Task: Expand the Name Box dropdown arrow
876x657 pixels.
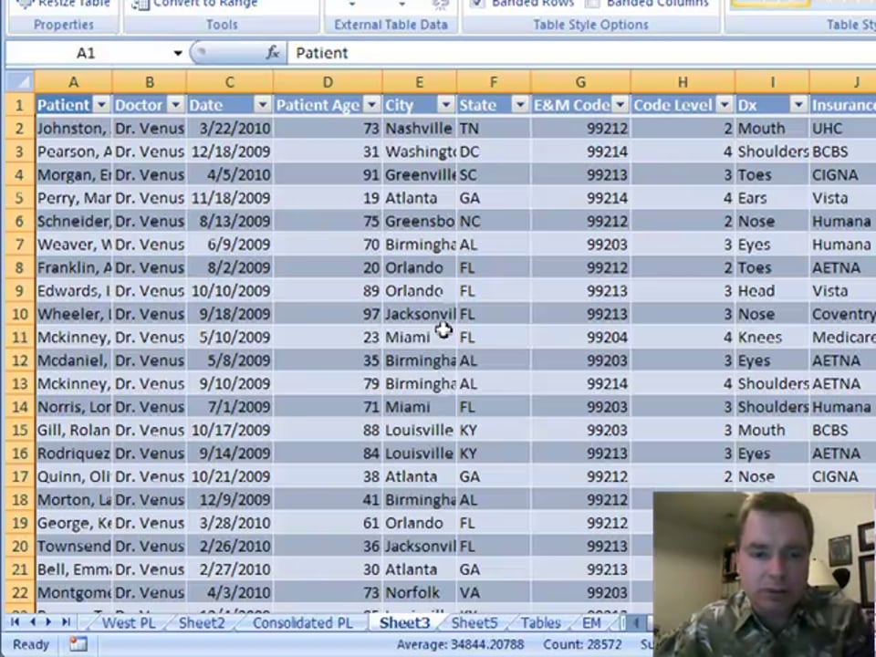Action: pos(178,53)
